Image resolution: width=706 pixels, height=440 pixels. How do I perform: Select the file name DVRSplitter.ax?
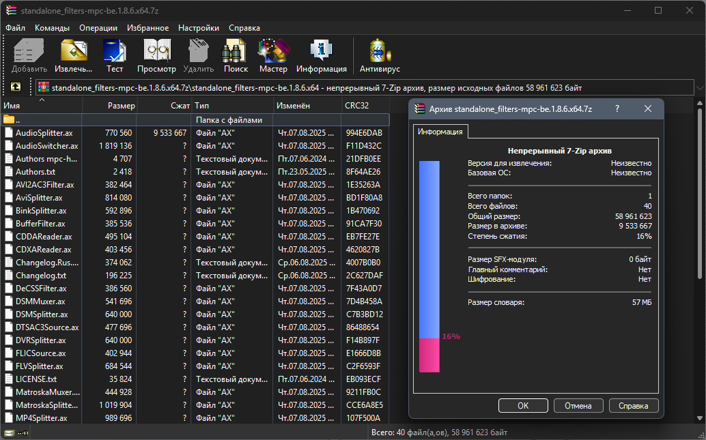click(x=41, y=340)
